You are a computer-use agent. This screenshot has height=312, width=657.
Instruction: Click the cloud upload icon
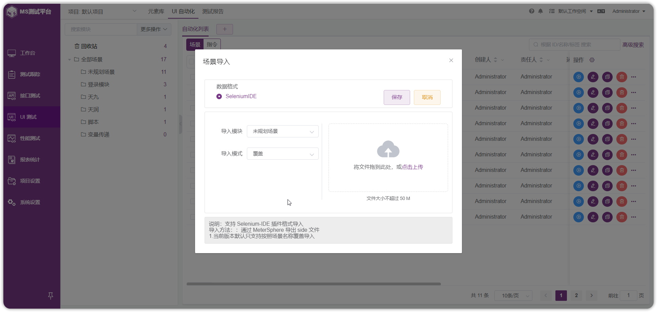click(x=388, y=149)
